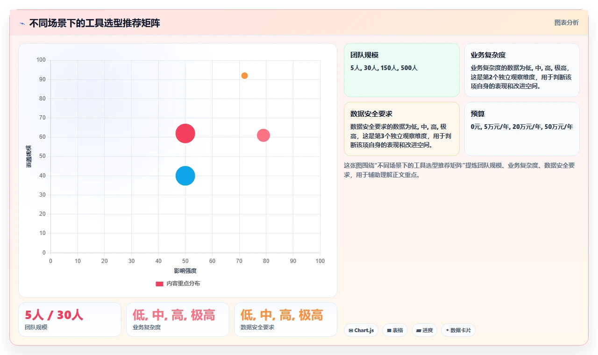
Task: Click the 5人 / 30人 stat card
Action: (x=70, y=319)
